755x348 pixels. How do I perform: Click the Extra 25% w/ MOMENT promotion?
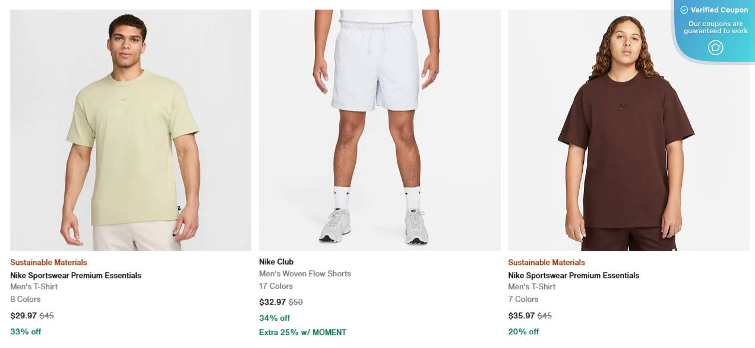[302, 332]
